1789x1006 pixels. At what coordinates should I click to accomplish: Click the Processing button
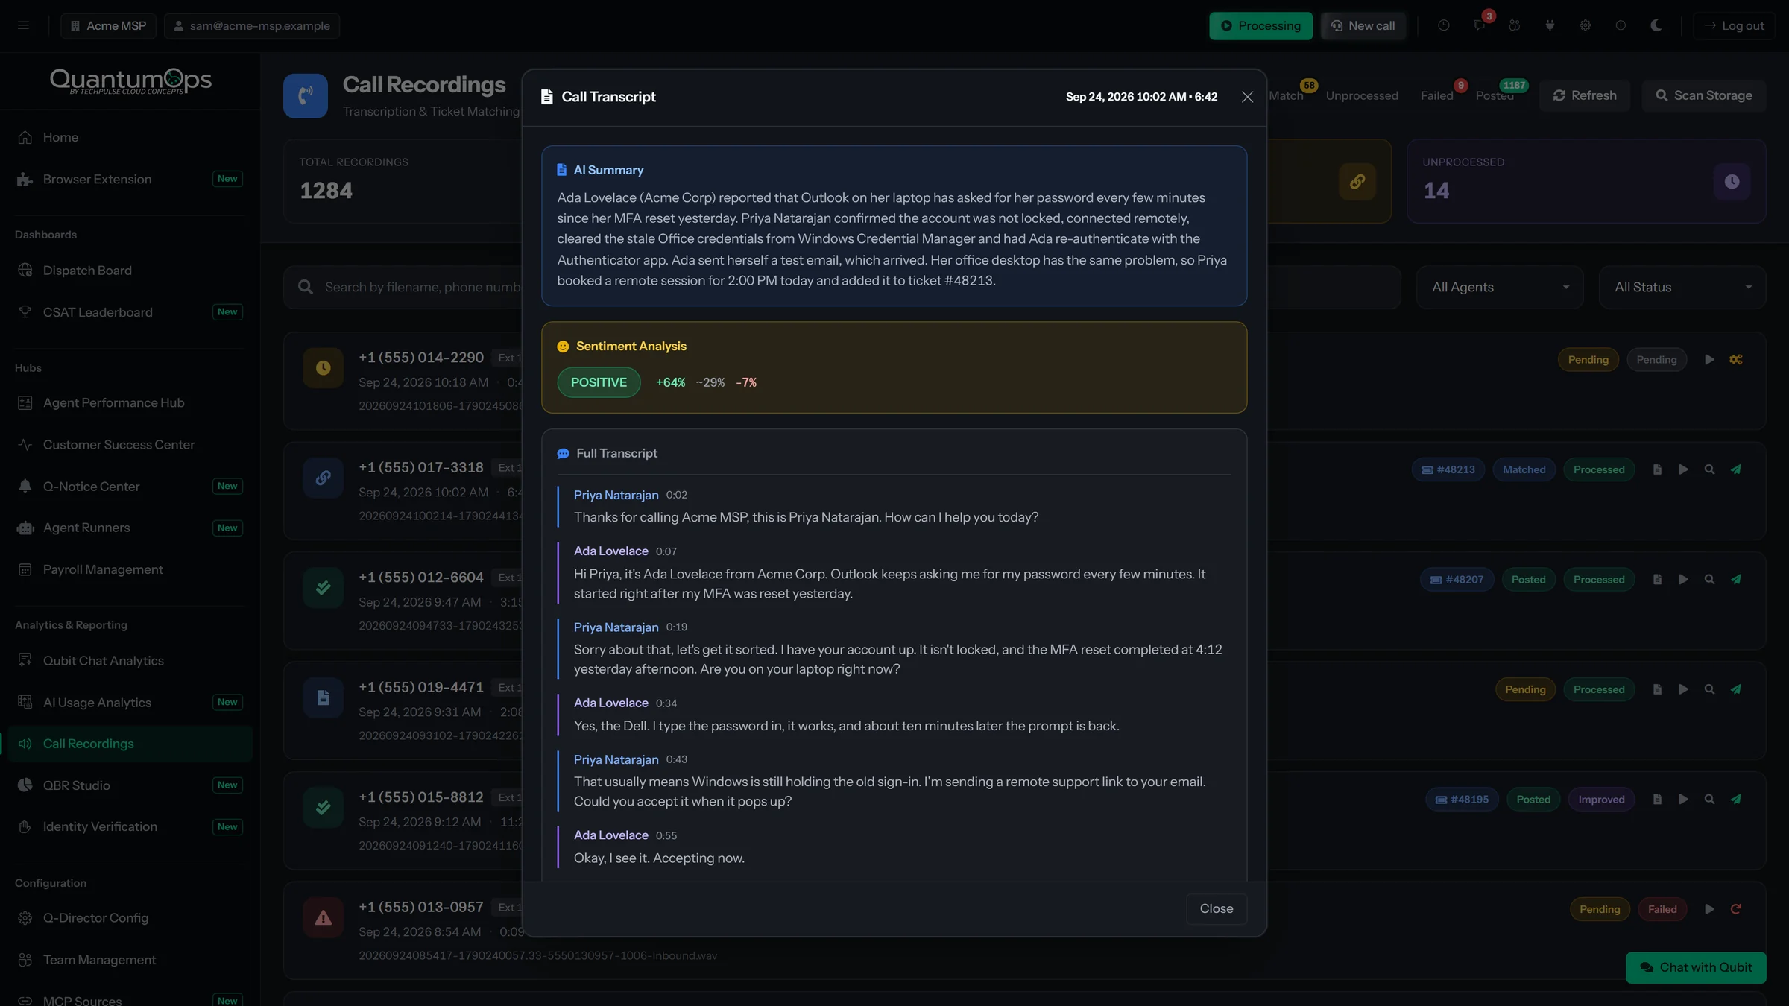tap(1260, 25)
